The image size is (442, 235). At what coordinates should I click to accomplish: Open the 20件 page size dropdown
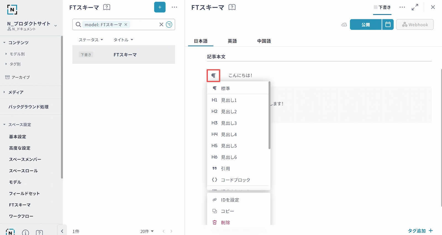coord(147,231)
